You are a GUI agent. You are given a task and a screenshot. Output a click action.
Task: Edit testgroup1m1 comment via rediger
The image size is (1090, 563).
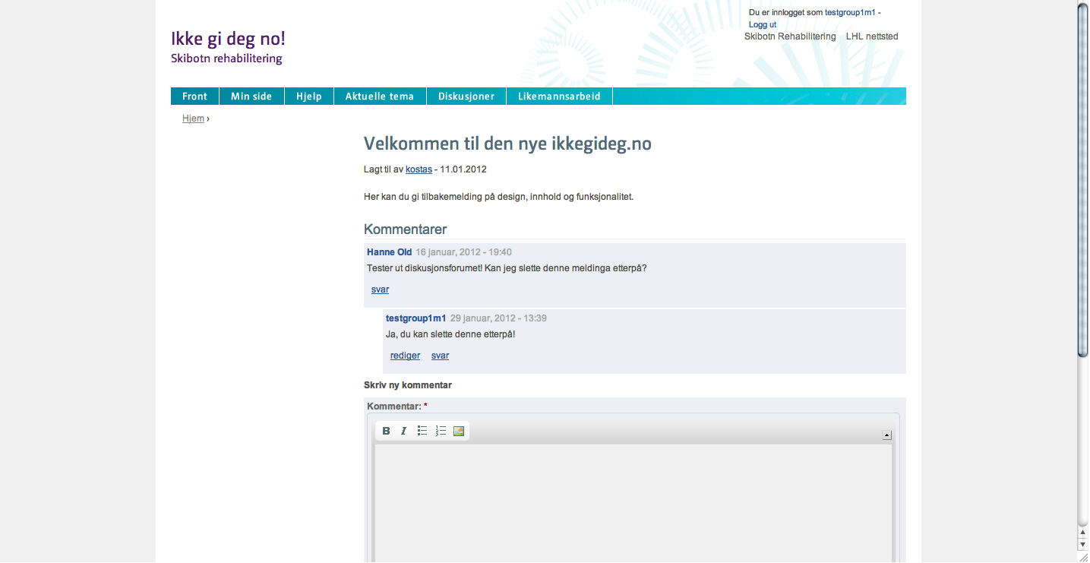click(x=405, y=356)
